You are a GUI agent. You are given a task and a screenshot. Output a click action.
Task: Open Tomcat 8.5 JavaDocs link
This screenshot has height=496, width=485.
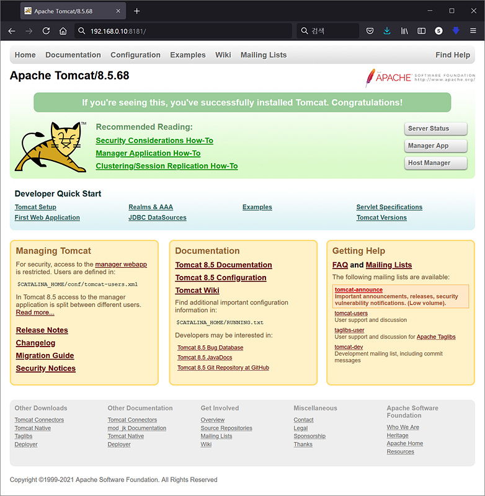point(205,358)
